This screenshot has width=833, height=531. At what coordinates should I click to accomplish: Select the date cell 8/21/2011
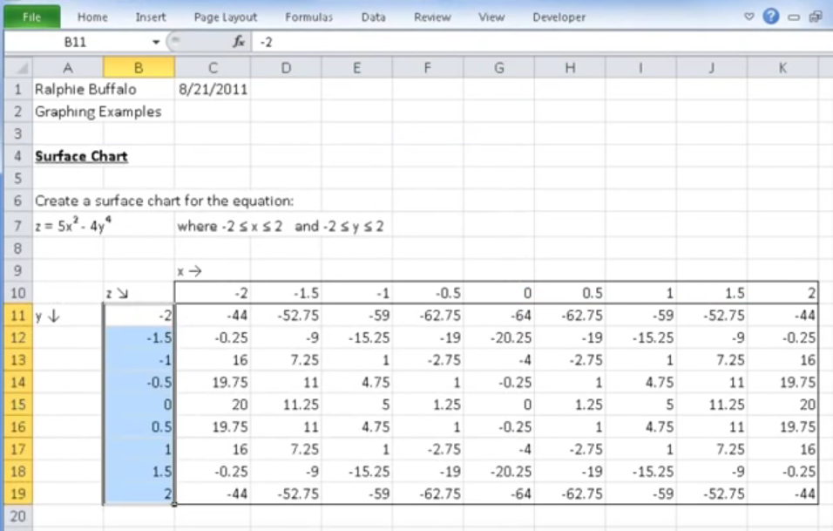click(x=213, y=89)
